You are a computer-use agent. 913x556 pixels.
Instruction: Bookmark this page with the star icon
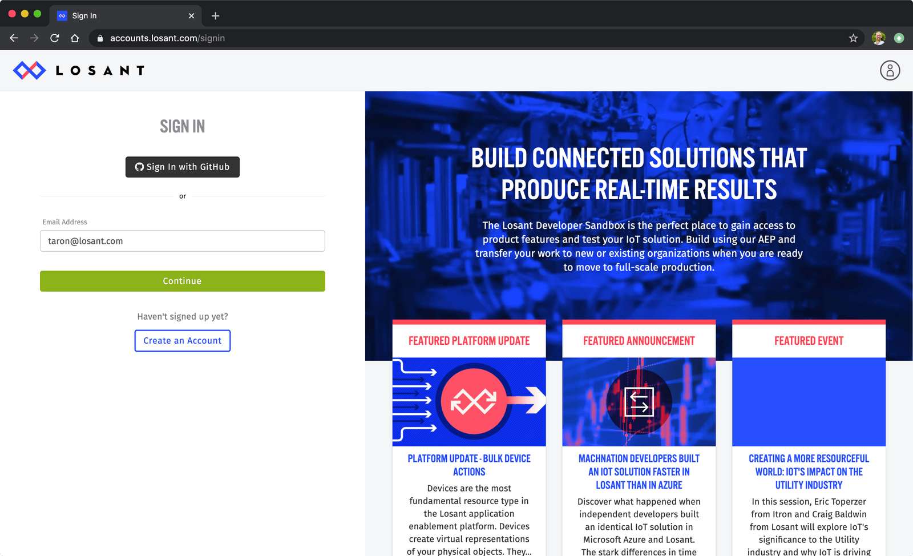(853, 38)
